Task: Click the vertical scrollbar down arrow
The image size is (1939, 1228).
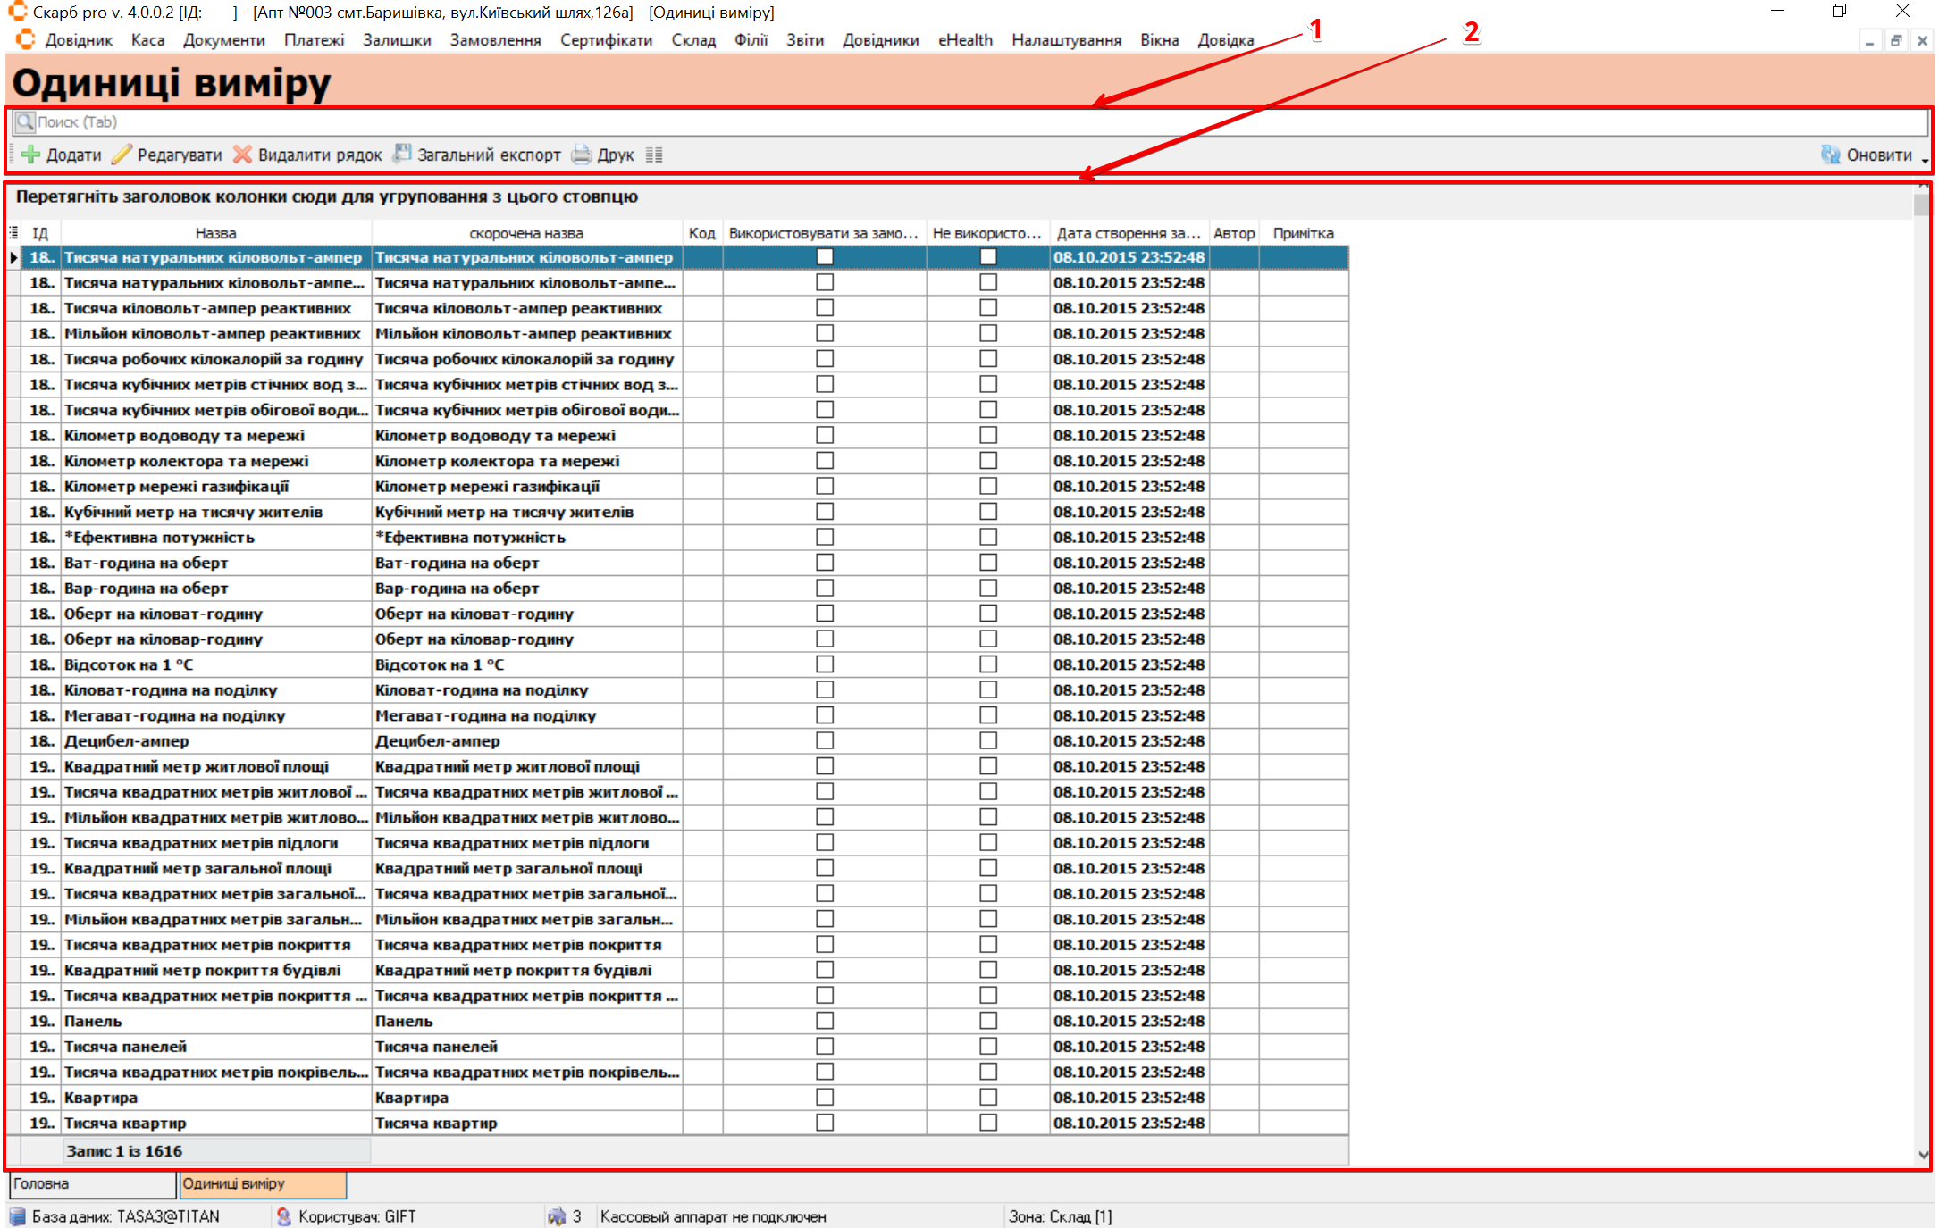Action: point(1923,1155)
